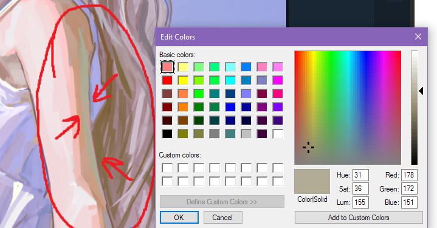Click the Color|Solid preview box
The height and width of the screenshot is (228, 437).
312,181
